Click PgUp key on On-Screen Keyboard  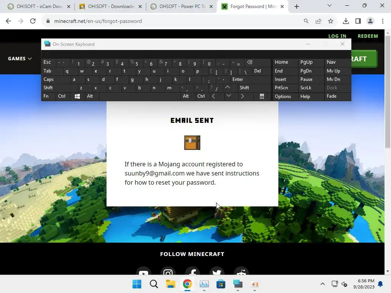[x=311, y=62]
